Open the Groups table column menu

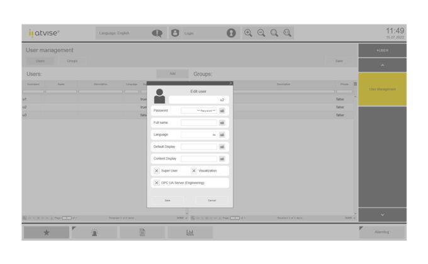355,84
